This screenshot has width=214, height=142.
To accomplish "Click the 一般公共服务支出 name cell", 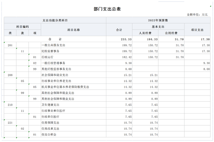I will [x=53, y=45].
